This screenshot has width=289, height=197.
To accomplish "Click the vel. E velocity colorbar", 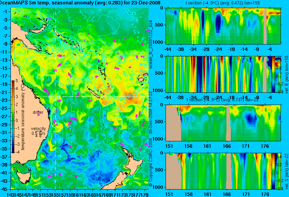I will tap(273, 74).
